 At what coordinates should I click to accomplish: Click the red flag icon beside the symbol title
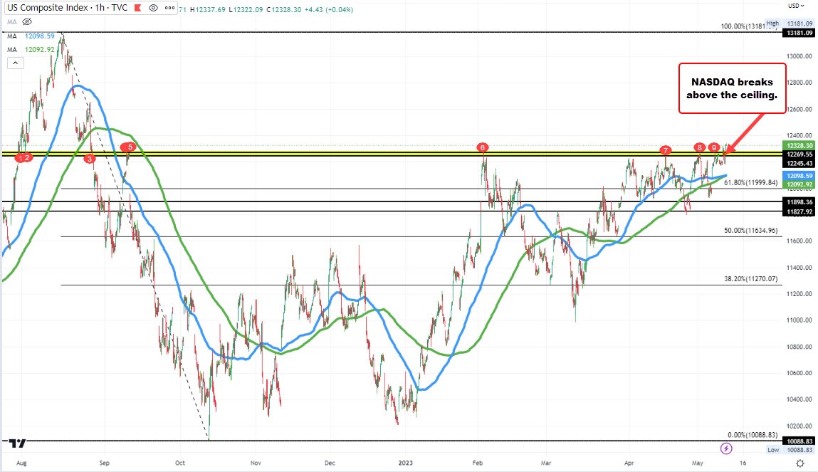(137, 8)
